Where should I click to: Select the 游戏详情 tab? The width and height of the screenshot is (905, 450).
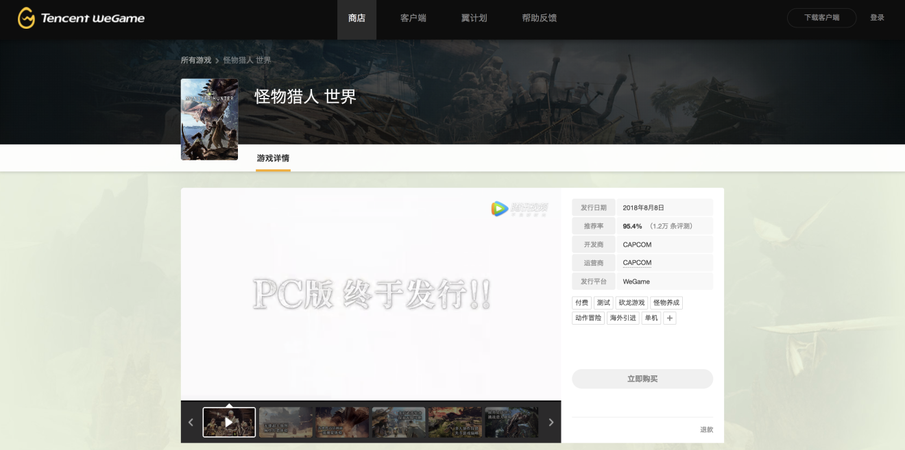273,158
